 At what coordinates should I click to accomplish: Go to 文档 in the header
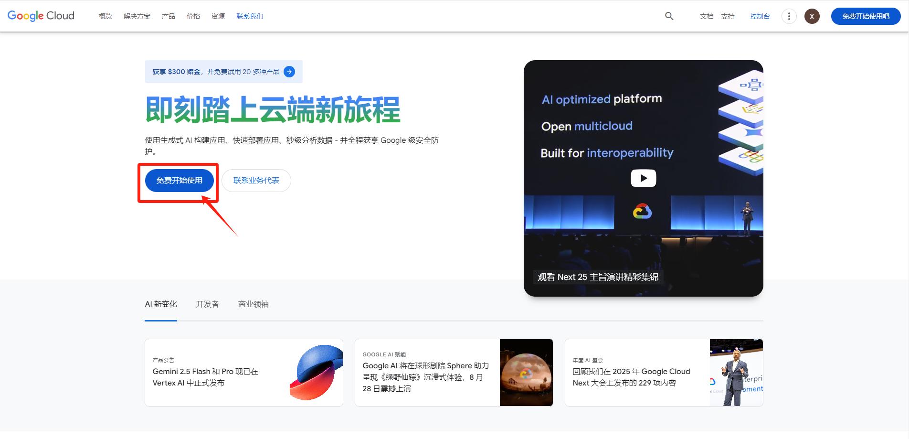tap(707, 16)
